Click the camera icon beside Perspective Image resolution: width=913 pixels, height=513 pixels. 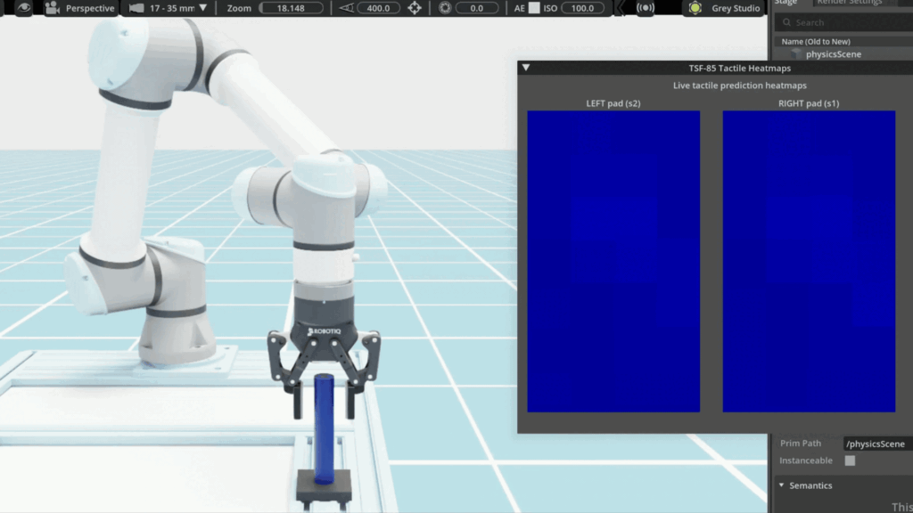53,8
